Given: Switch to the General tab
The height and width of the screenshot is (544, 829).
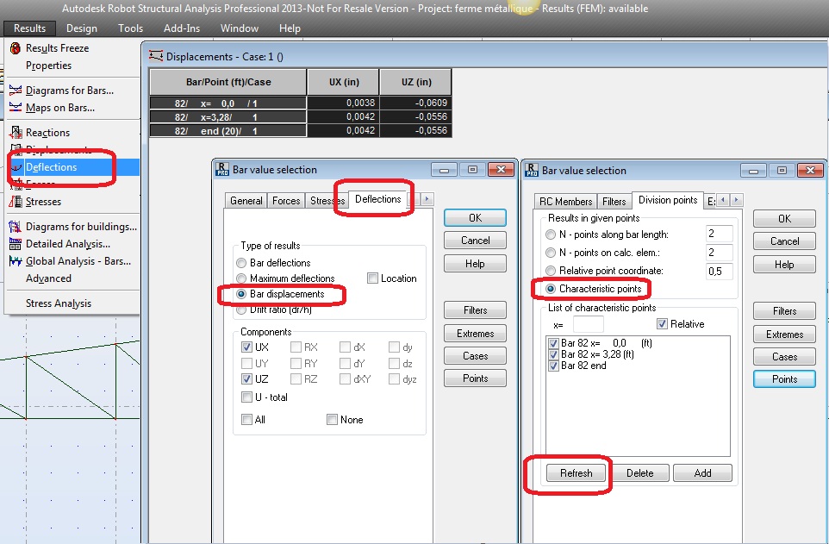Looking at the screenshot, I should 246,201.
